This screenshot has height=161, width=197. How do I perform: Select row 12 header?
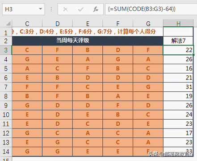pyautogui.click(x=6, y=133)
